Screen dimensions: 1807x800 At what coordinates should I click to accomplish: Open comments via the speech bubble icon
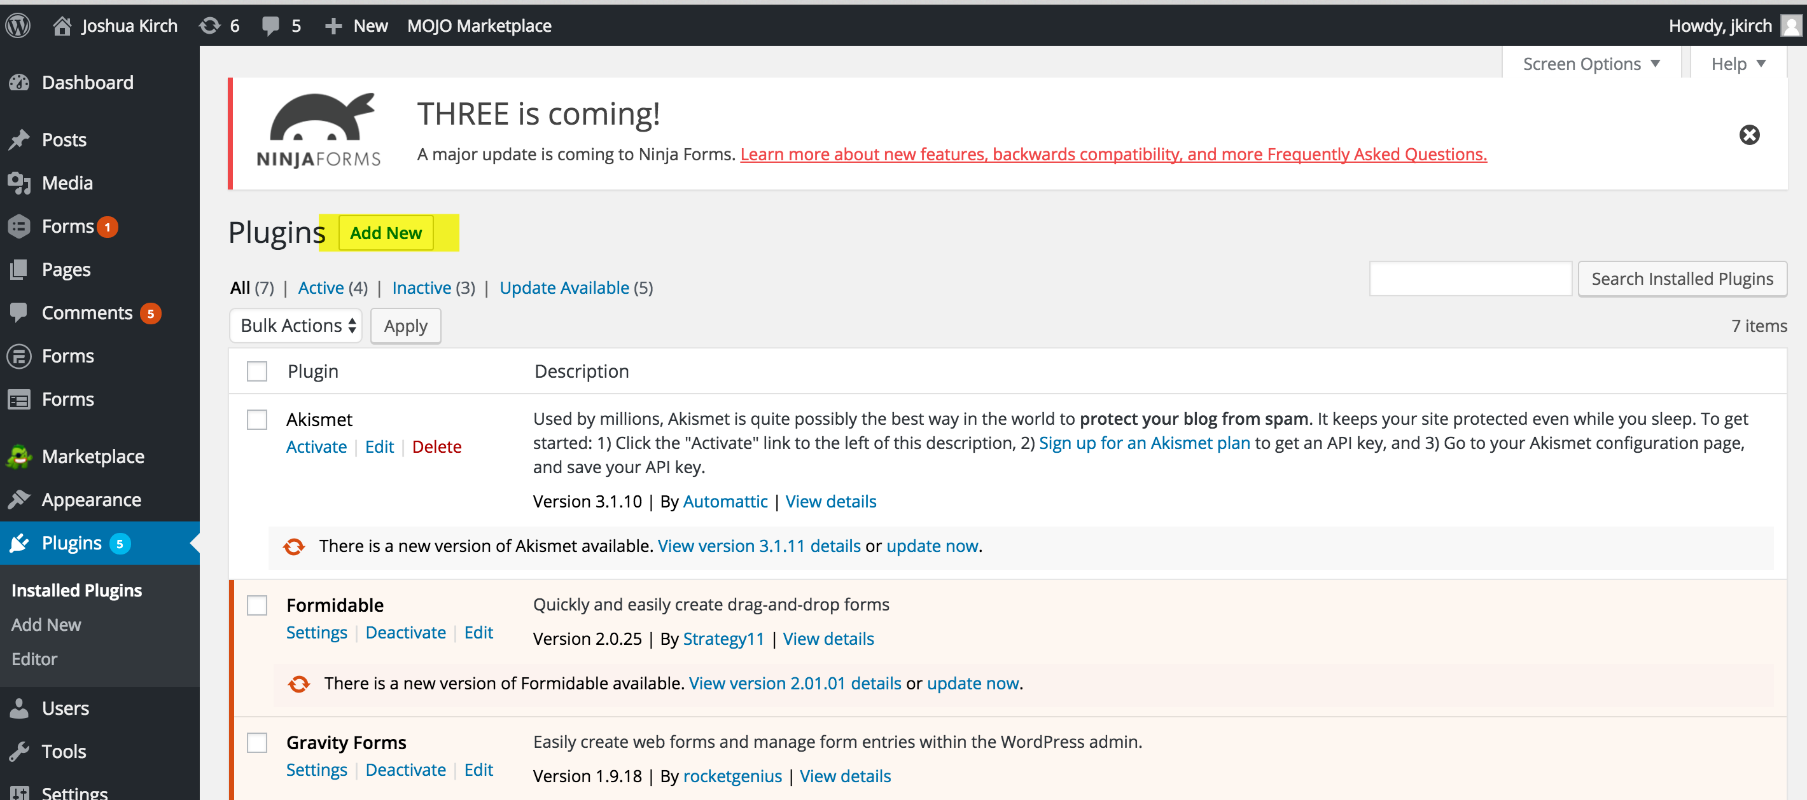point(272,25)
